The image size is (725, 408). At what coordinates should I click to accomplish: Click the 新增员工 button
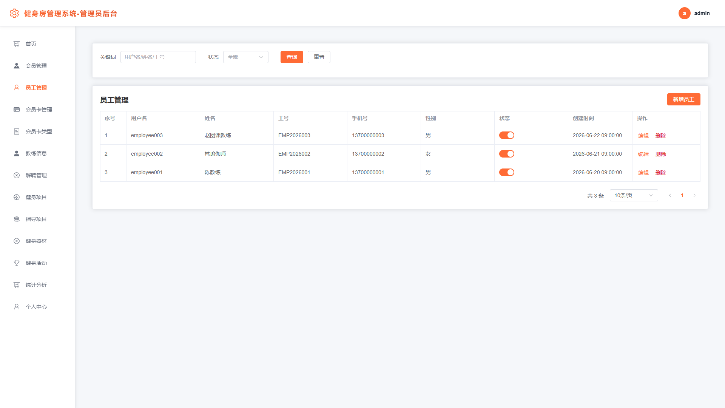[x=683, y=99]
